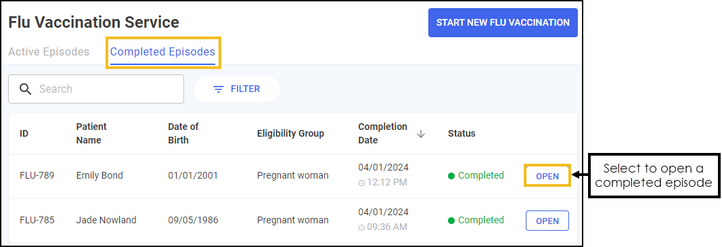This screenshot has width=722, height=247.
Task: Click the magnifying glass search icon
Action: click(x=25, y=89)
